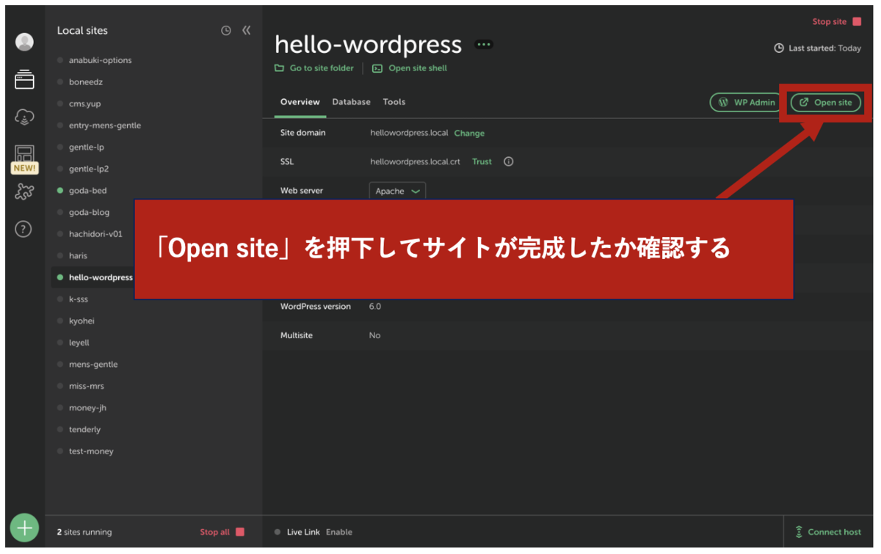The image size is (881, 554).
Task: Select the test-money site
Action: click(x=91, y=451)
